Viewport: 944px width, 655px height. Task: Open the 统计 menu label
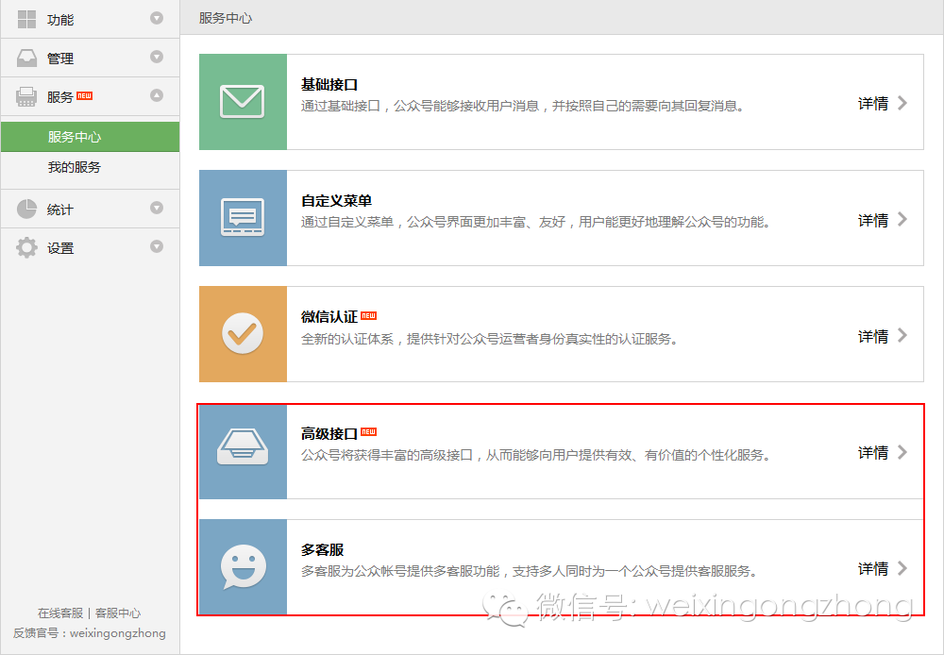pyautogui.click(x=60, y=210)
